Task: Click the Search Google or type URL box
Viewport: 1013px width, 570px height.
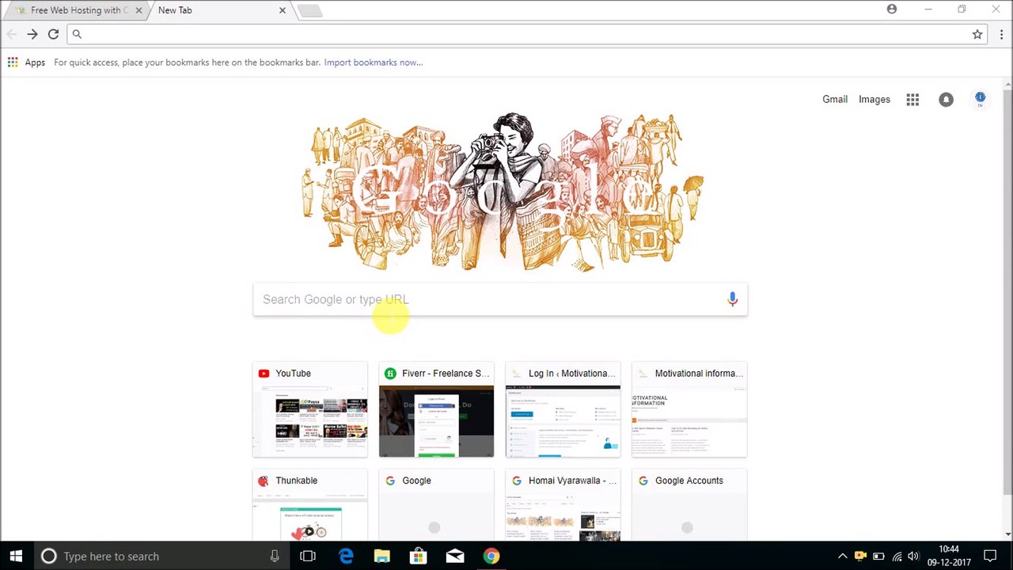Action: pos(500,299)
